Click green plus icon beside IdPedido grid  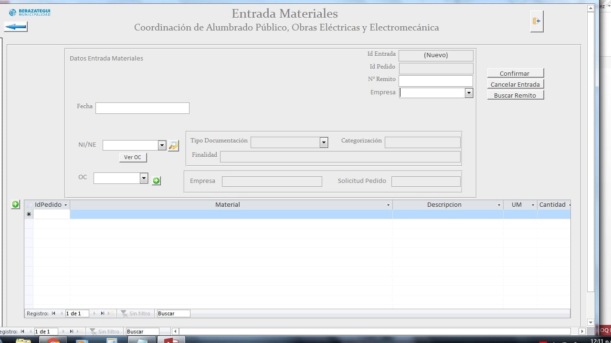click(x=15, y=204)
